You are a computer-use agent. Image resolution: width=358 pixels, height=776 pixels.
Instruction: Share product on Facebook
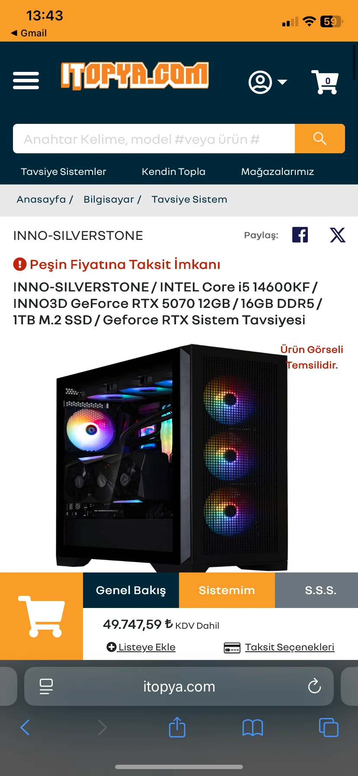[x=300, y=235]
